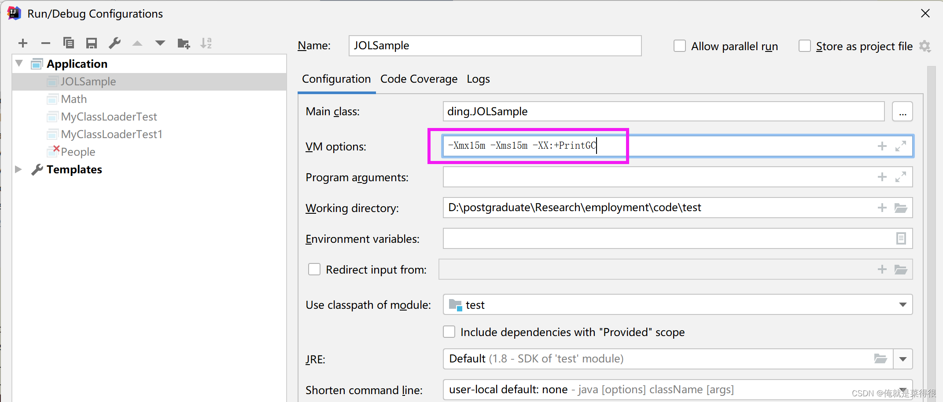Insert macro plus icon in Program arguments
Screen dimensions: 943x402
pos(882,177)
